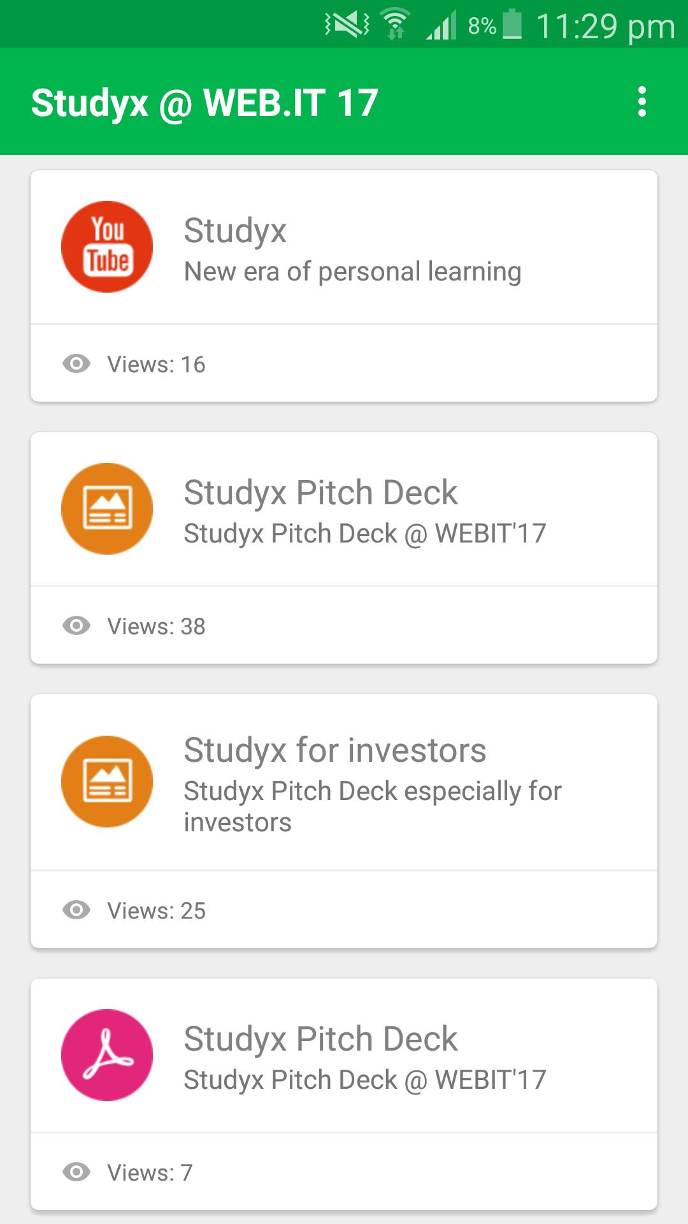Tap the 'Views: 7' label
The image size is (688, 1224).
tap(150, 1173)
